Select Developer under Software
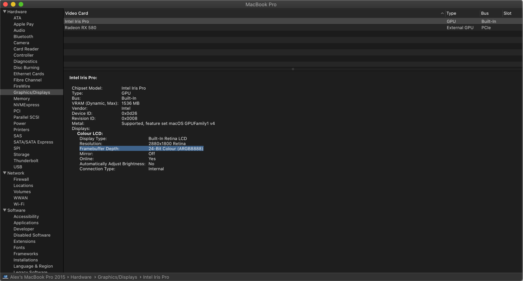The image size is (523, 281). [x=24, y=229]
